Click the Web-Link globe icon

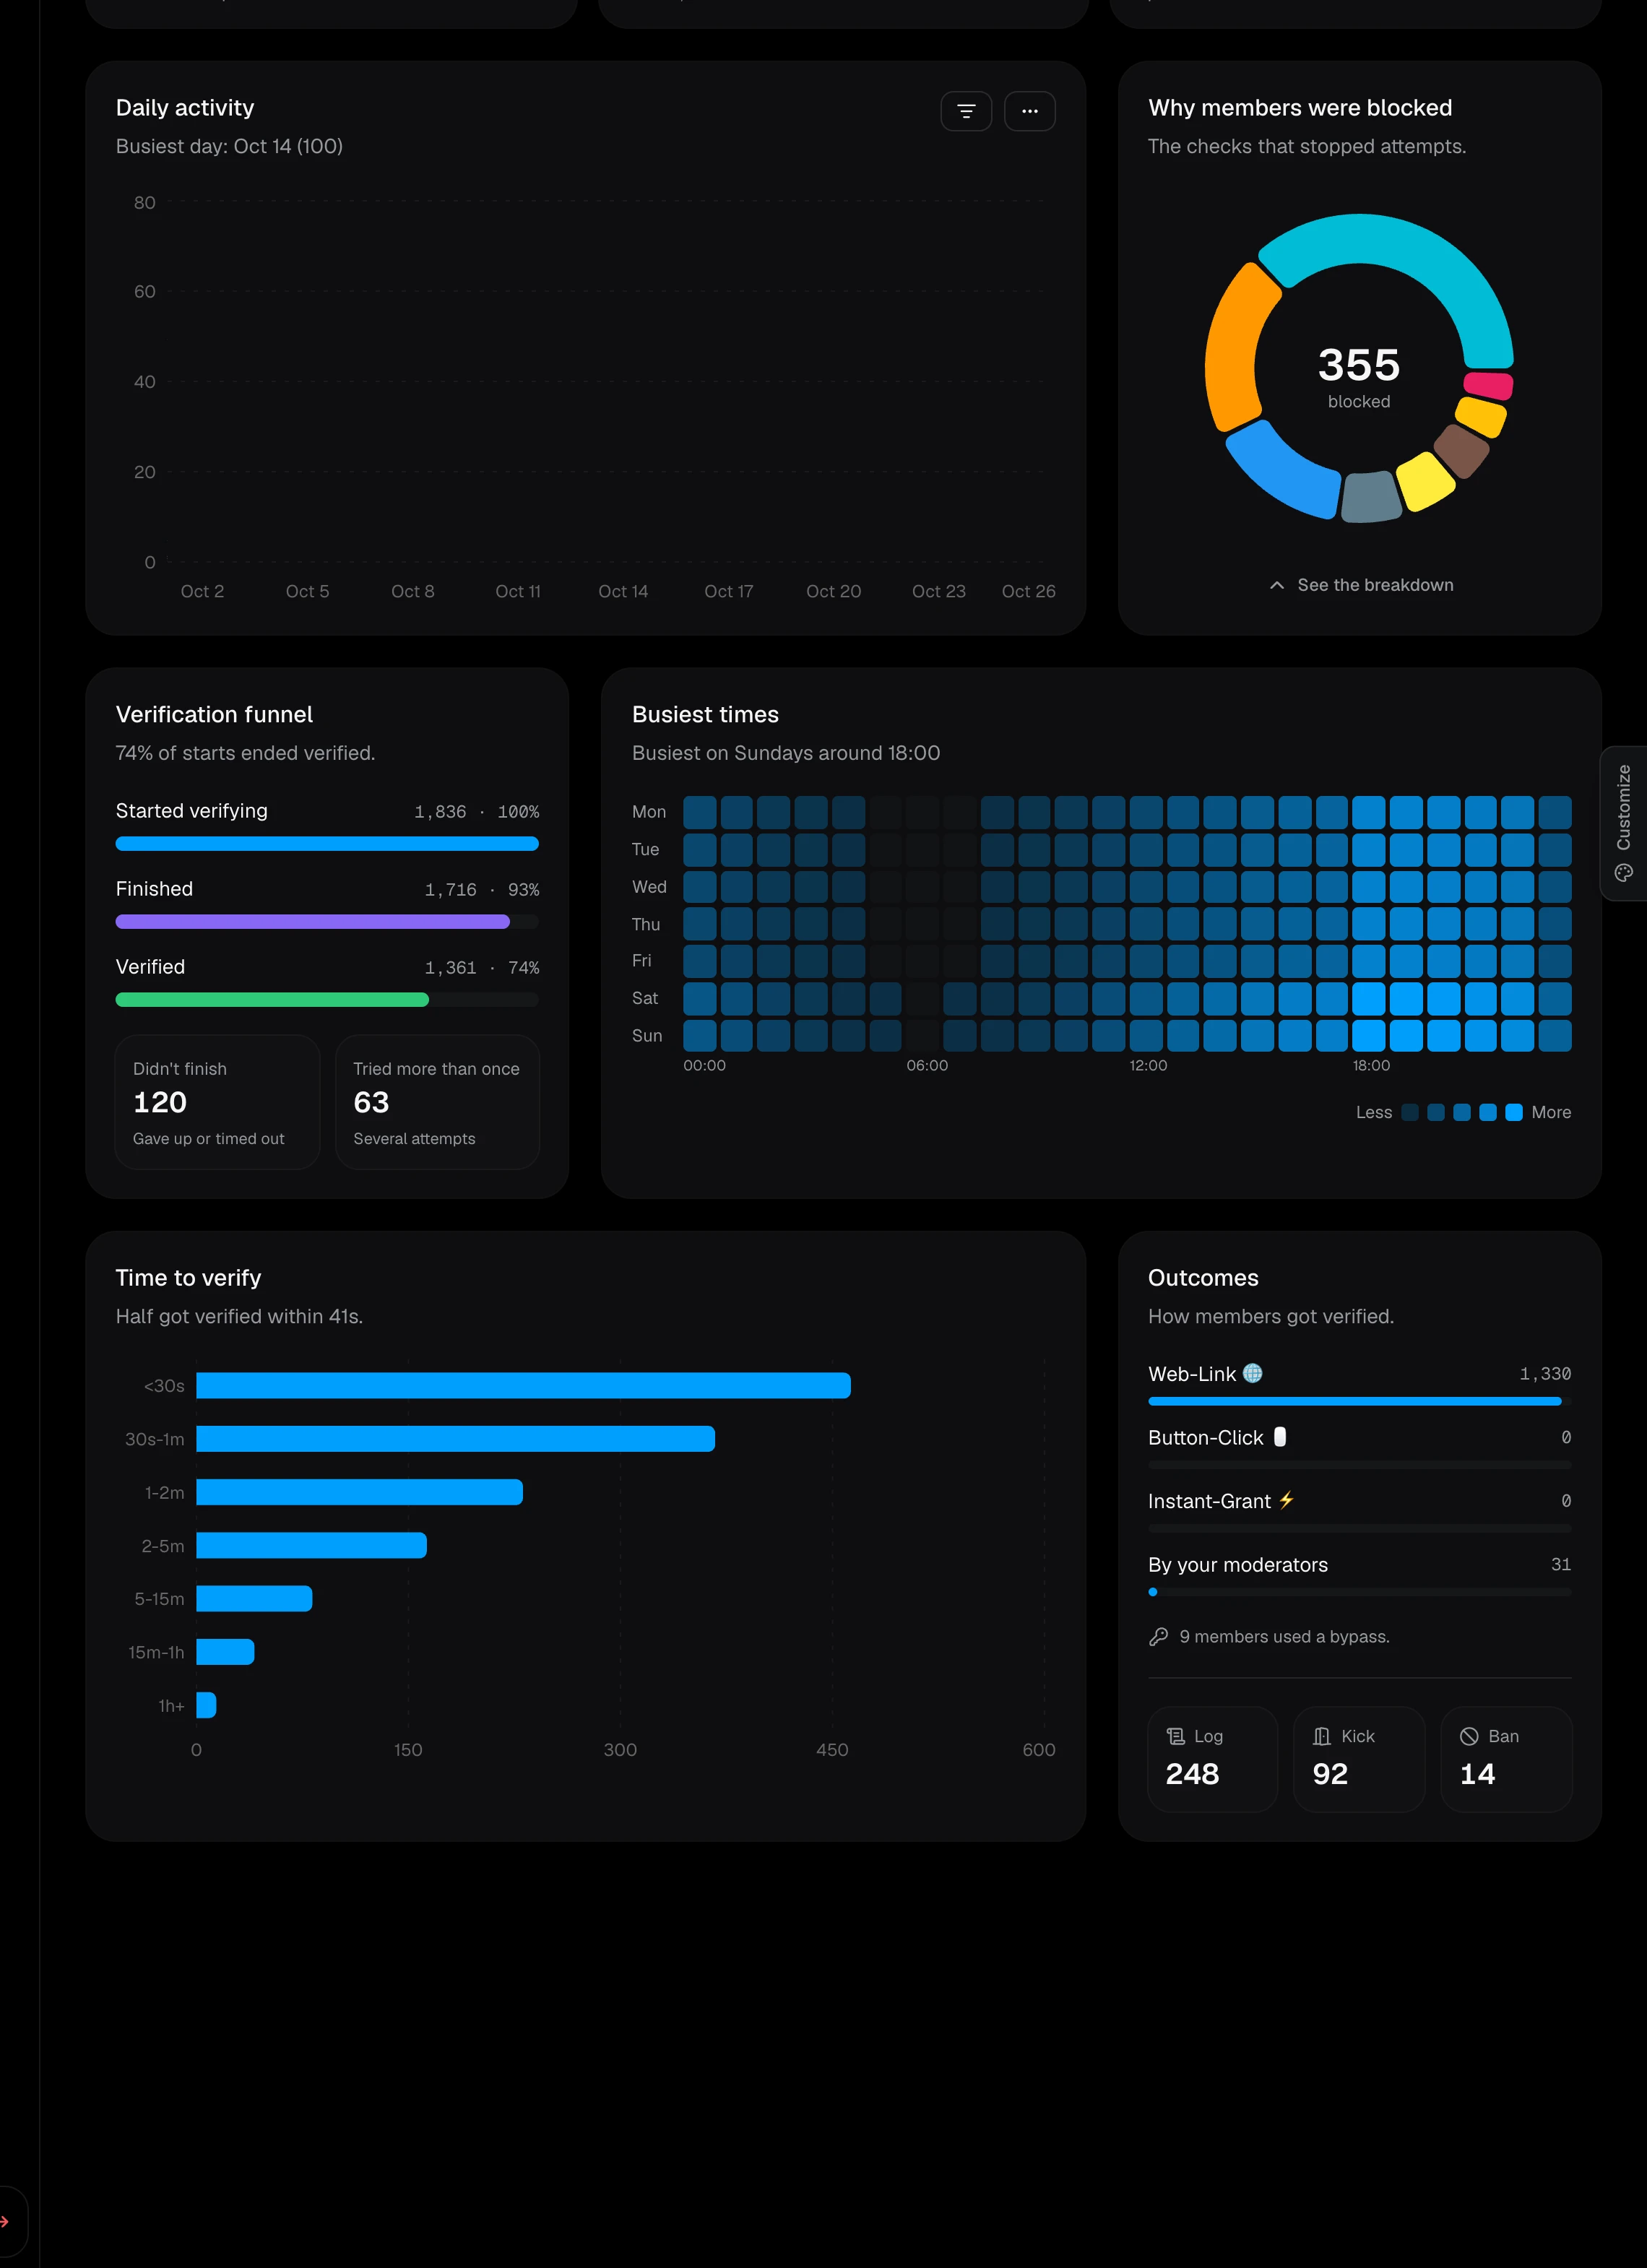1252,1373
